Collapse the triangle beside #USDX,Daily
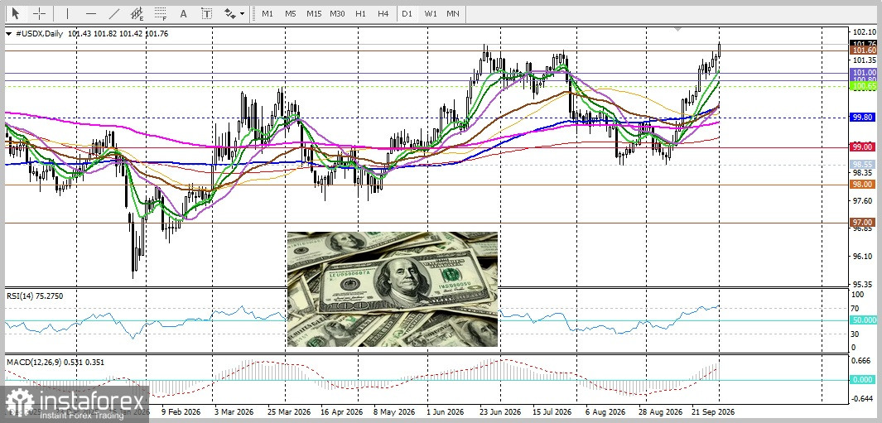 [x=8, y=34]
